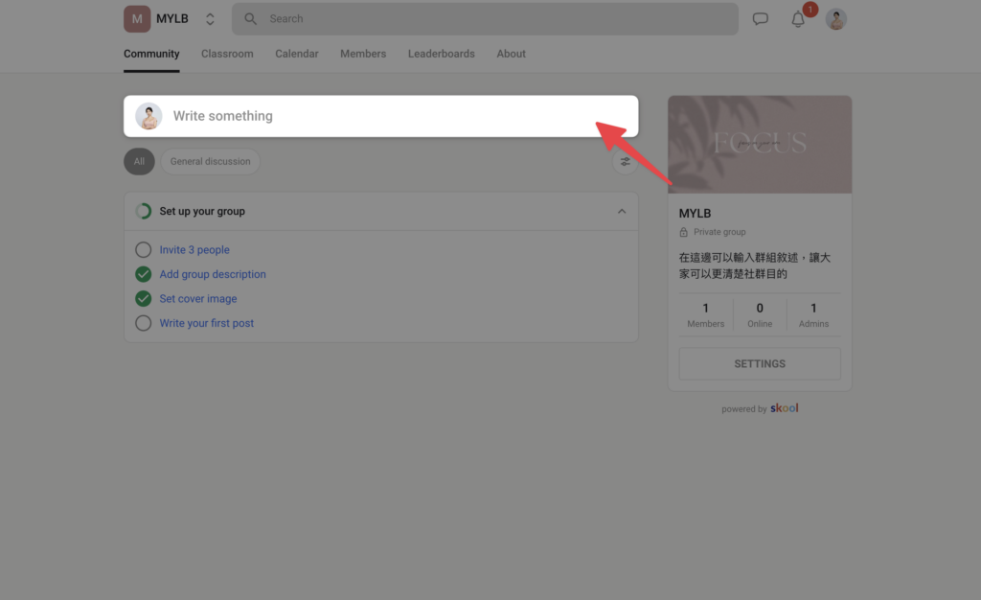This screenshot has height=600, width=981.
Task: Open the notifications bell
Action: [798, 19]
